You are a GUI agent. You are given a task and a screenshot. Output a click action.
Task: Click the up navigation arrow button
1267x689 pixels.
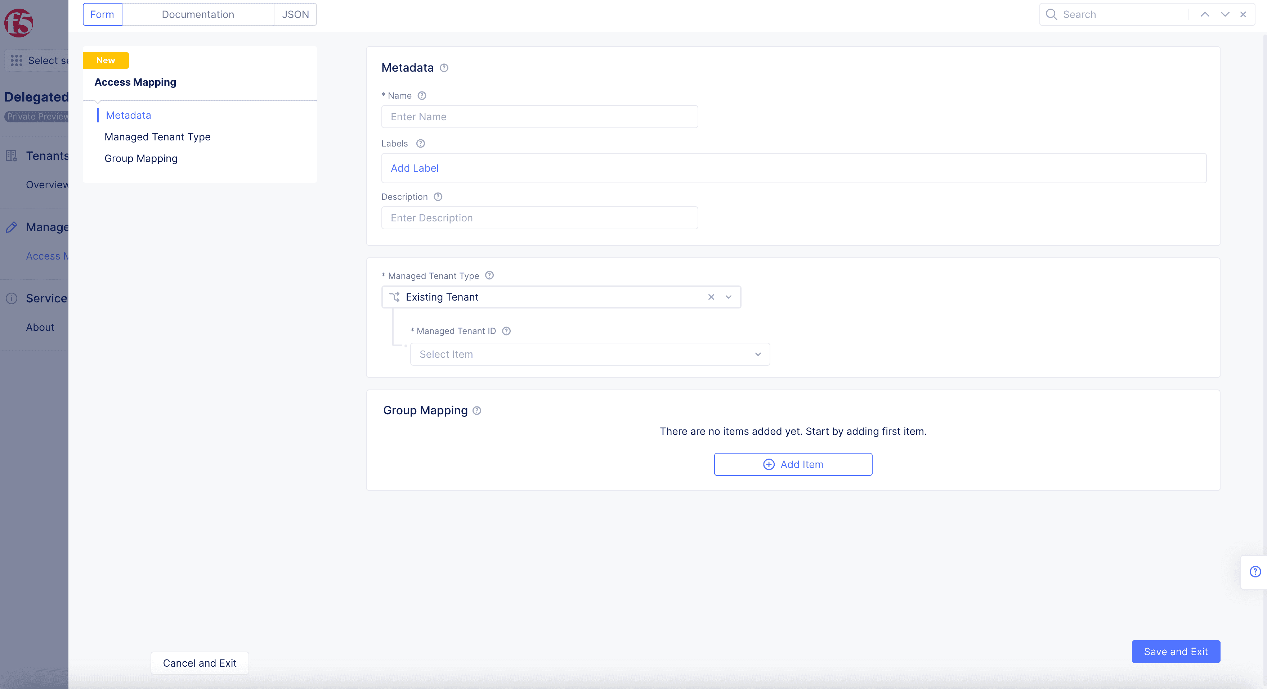pyautogui.click(x=1205, y=14)
